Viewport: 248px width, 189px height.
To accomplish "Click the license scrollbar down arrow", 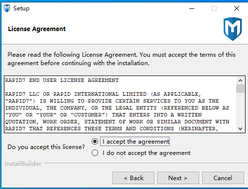I will 240,129.
